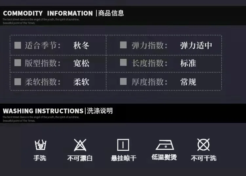Click gray square beside 适合季节

pos(18,45)
